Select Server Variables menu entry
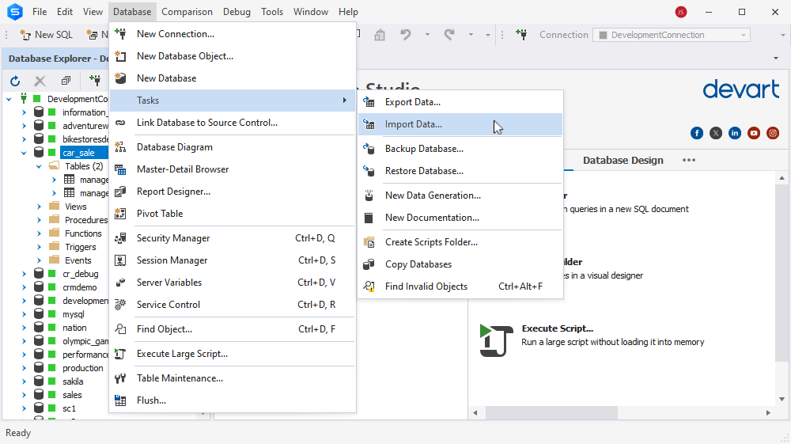This screenshot has height=444, width=791. coord(233,283)
